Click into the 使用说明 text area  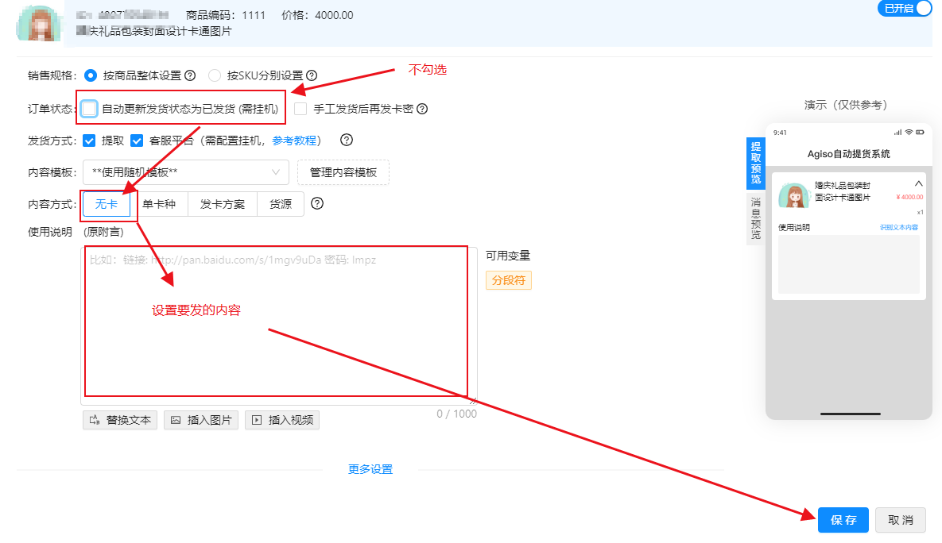pyautogui.click(x=279, y=325)
